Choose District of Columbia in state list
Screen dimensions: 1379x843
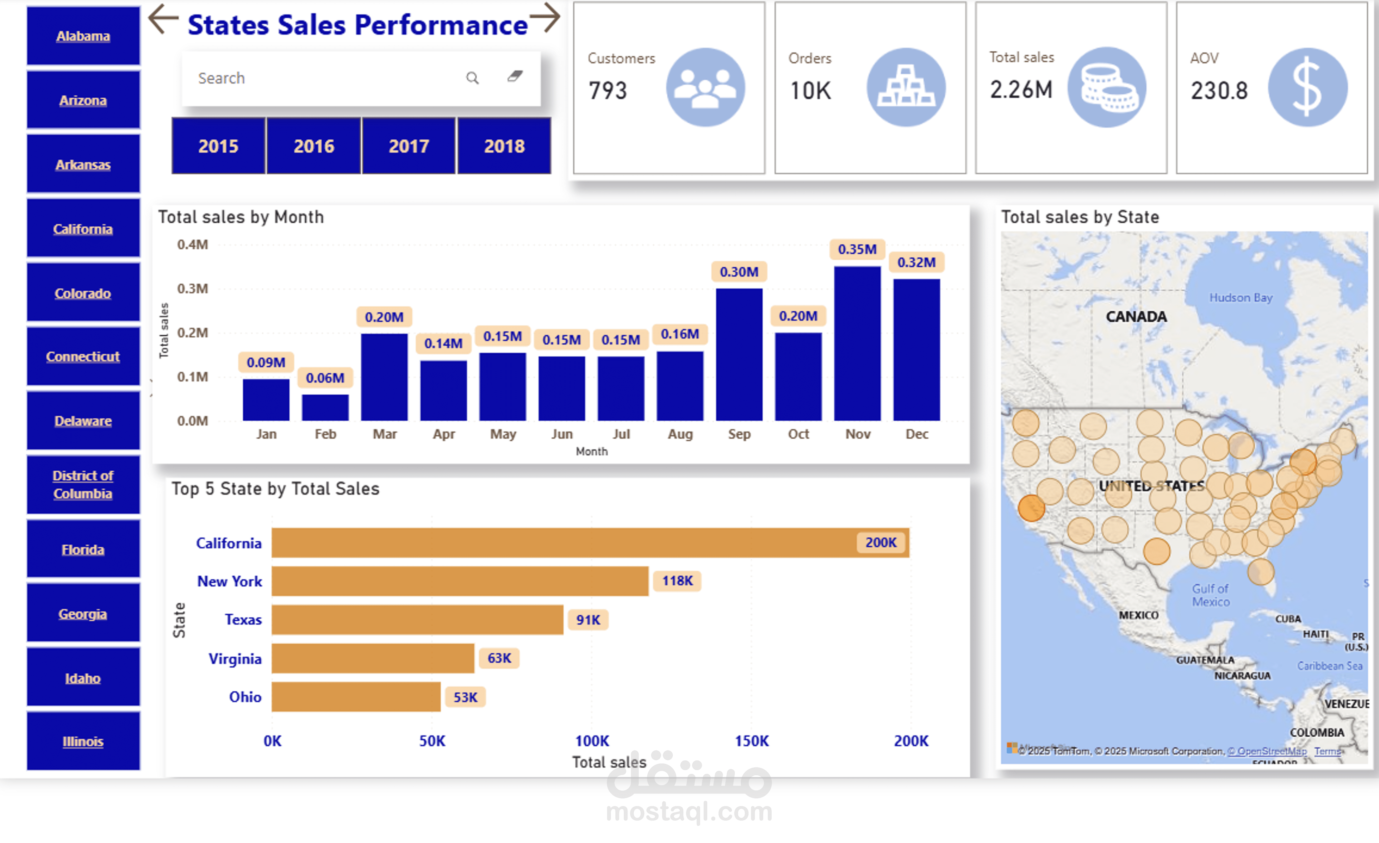point(83,485)
